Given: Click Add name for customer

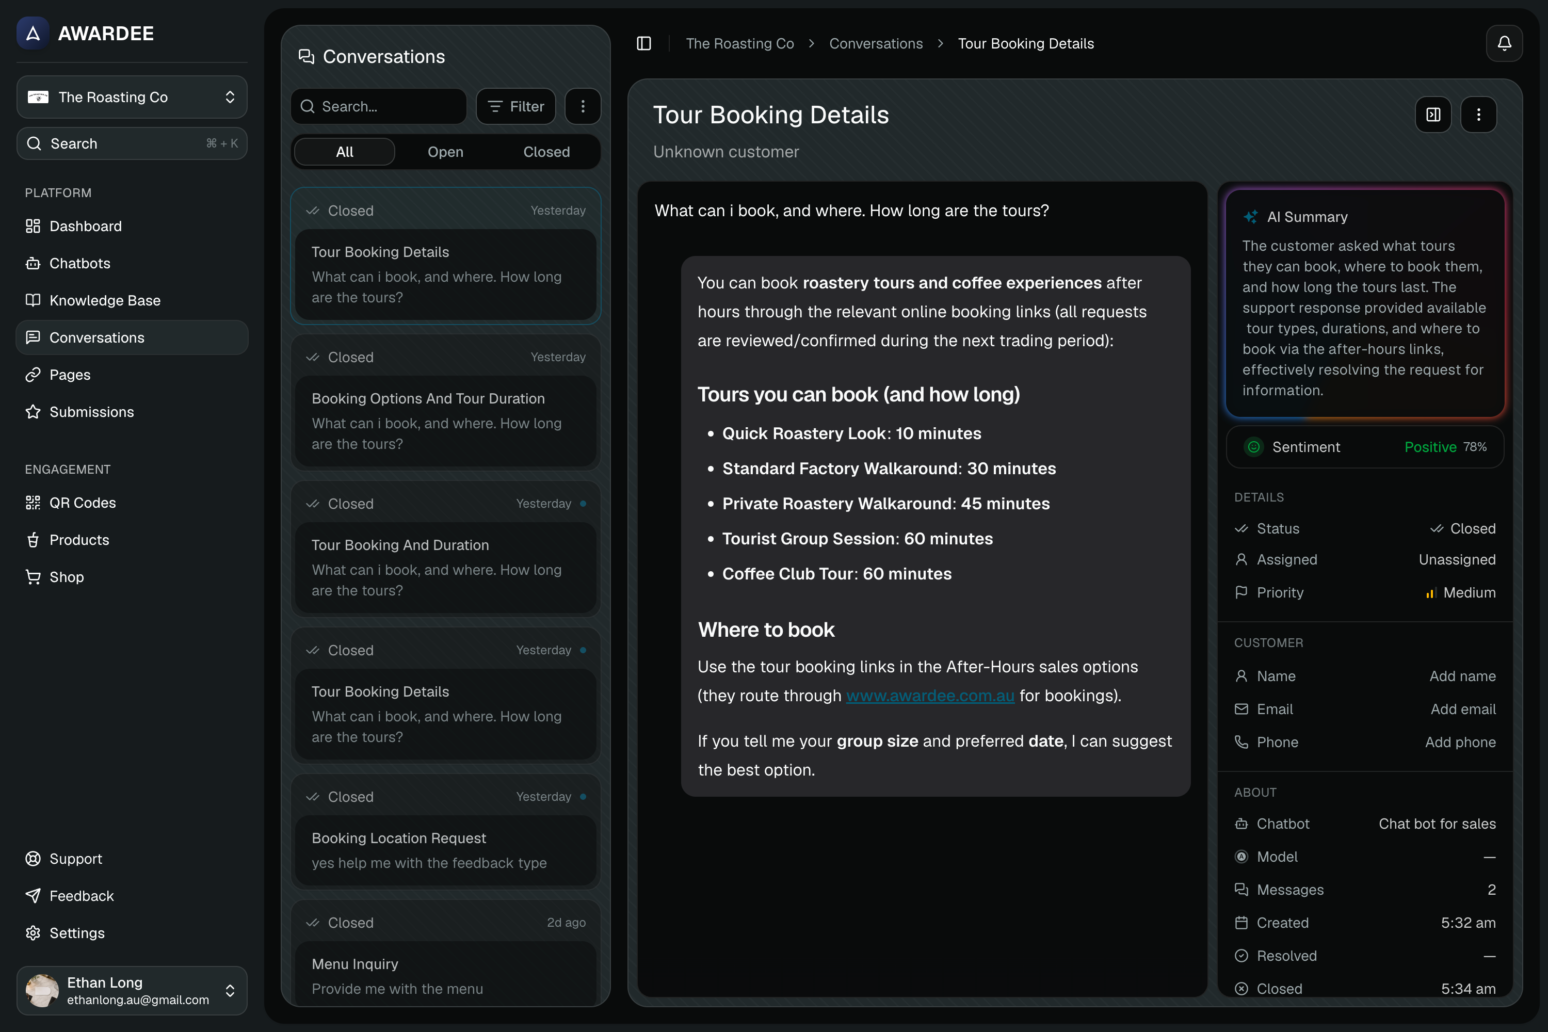Looking at the screenshot, I should click(1462, 676).
